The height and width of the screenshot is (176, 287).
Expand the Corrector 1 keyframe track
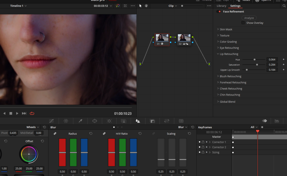210,142
